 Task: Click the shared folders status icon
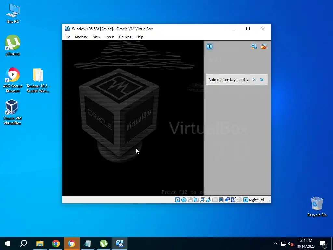coord(215,200)
